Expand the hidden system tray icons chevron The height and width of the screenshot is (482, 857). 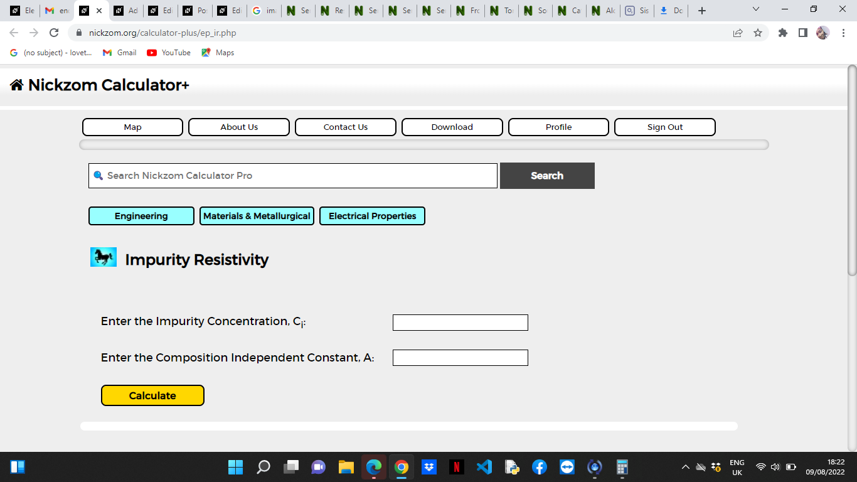[x=686, y=467]
